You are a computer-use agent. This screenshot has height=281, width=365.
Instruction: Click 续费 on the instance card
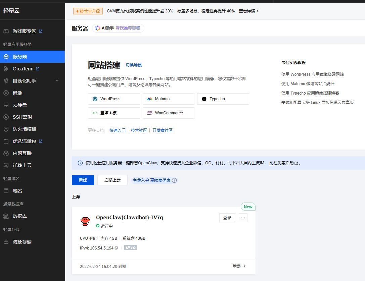pos(236,266)
